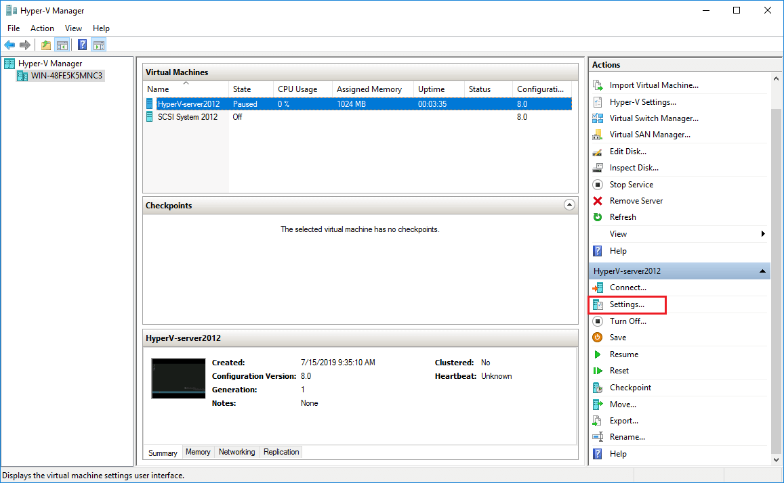Toggle the Show/Hide Action Pane toolbar button
The width and height of the screenshot is (784, 483).
99,45
